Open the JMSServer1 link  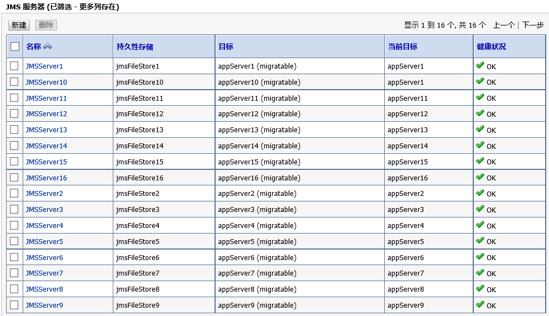click(x=44, y=66)
